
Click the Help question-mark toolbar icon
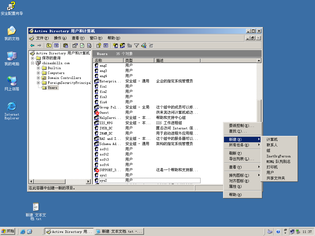pyautogui.click(x=98, y=45)
